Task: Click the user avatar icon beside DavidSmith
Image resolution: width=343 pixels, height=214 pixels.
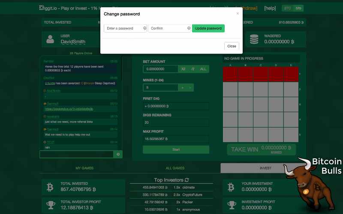Action: point(50,39)
